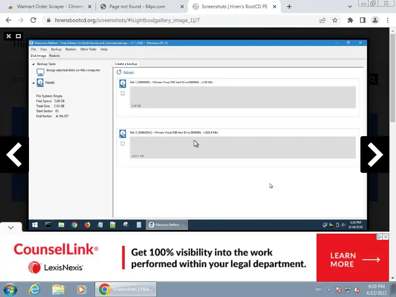Image resolution: width=396 pixels, height=297 pixels.
Task: Collapse the Backup Tasks tree section
Action: point(33,64)
